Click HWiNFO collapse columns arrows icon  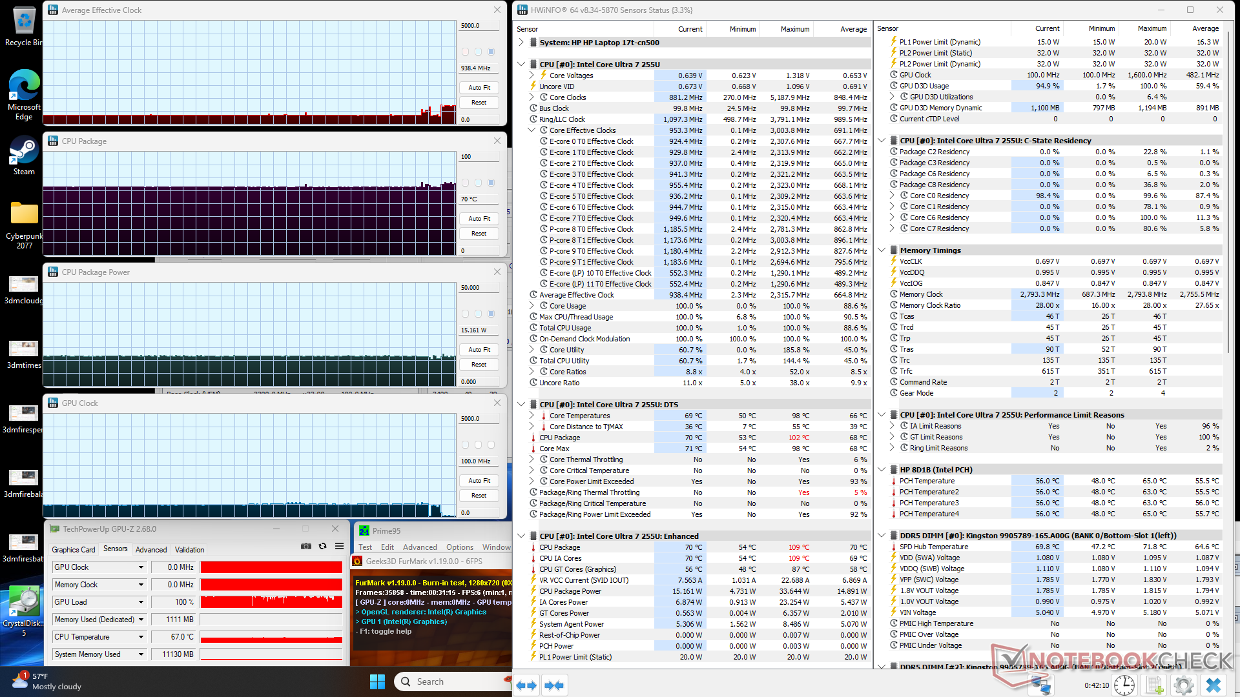click(x=554, y=685)
